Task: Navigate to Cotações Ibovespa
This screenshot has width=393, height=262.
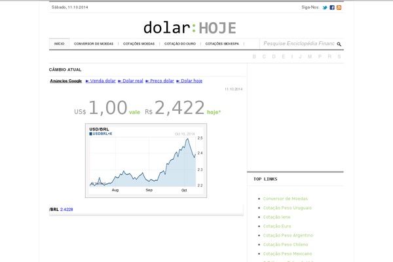Action: (223, 44)
